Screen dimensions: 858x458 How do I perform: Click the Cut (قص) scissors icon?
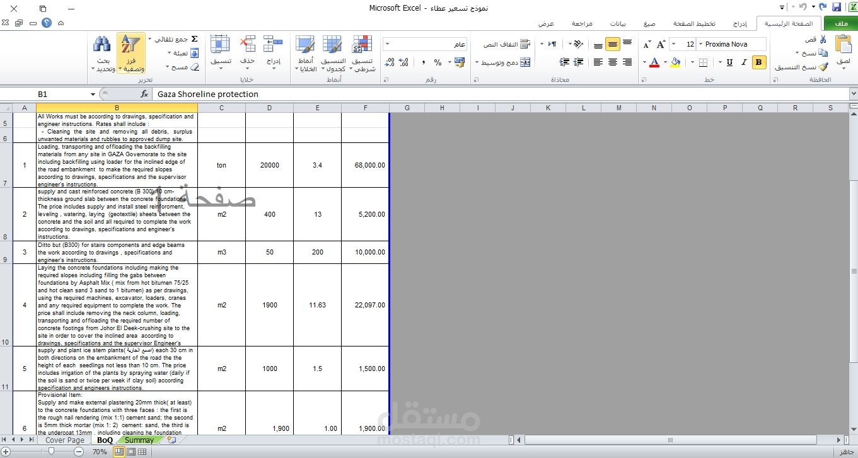point(823,40)
